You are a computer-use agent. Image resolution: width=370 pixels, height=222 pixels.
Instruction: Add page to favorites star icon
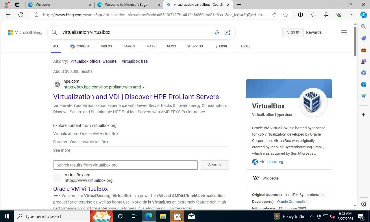(285, 15)
